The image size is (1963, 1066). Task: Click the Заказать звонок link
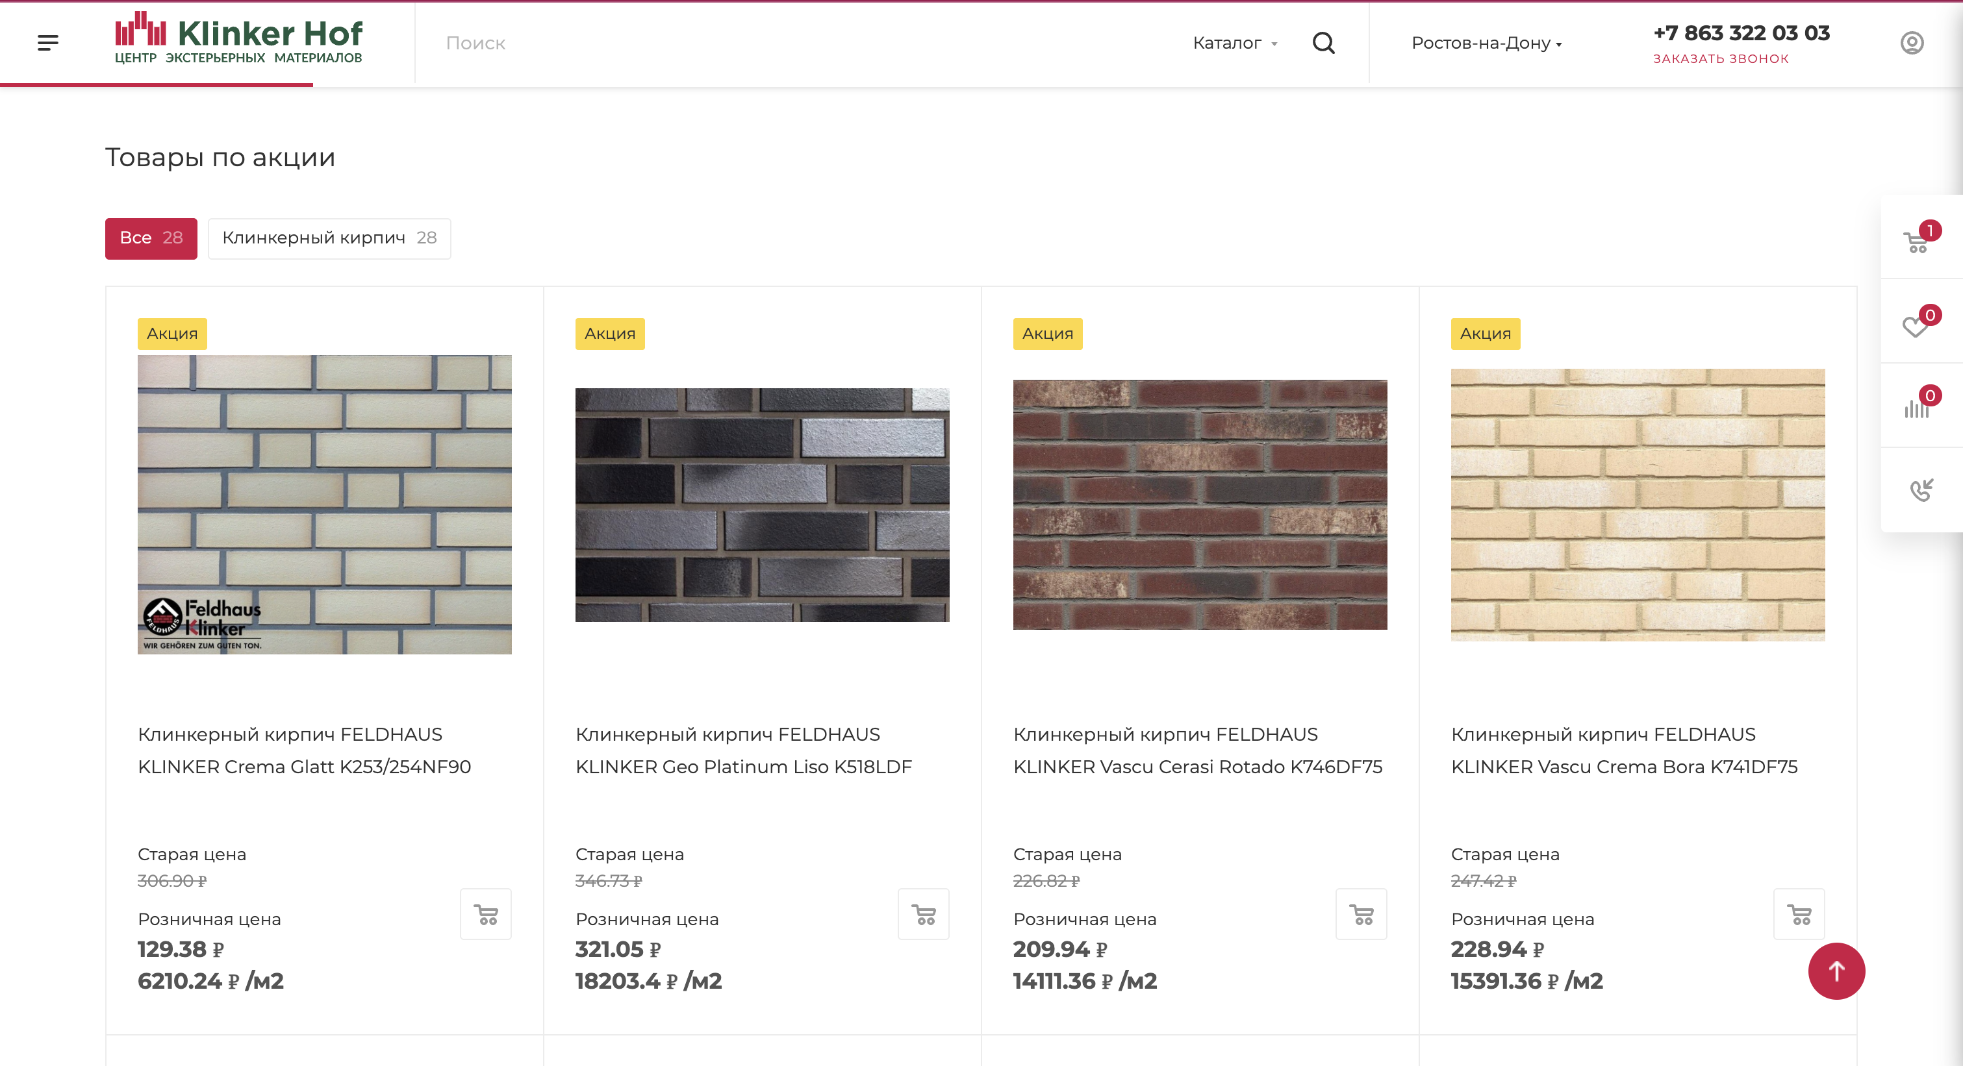(x=1720, y=58)
